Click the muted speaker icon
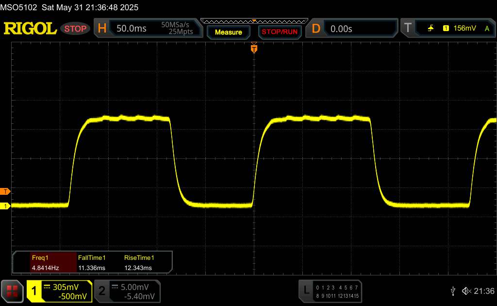 click(466, 291)
